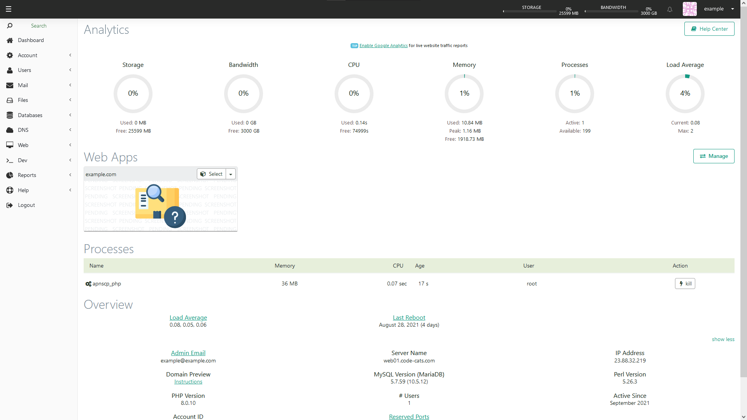Click the Databases stack icon
The width and height of the screenshot is (747, 420).
(10, 115)
